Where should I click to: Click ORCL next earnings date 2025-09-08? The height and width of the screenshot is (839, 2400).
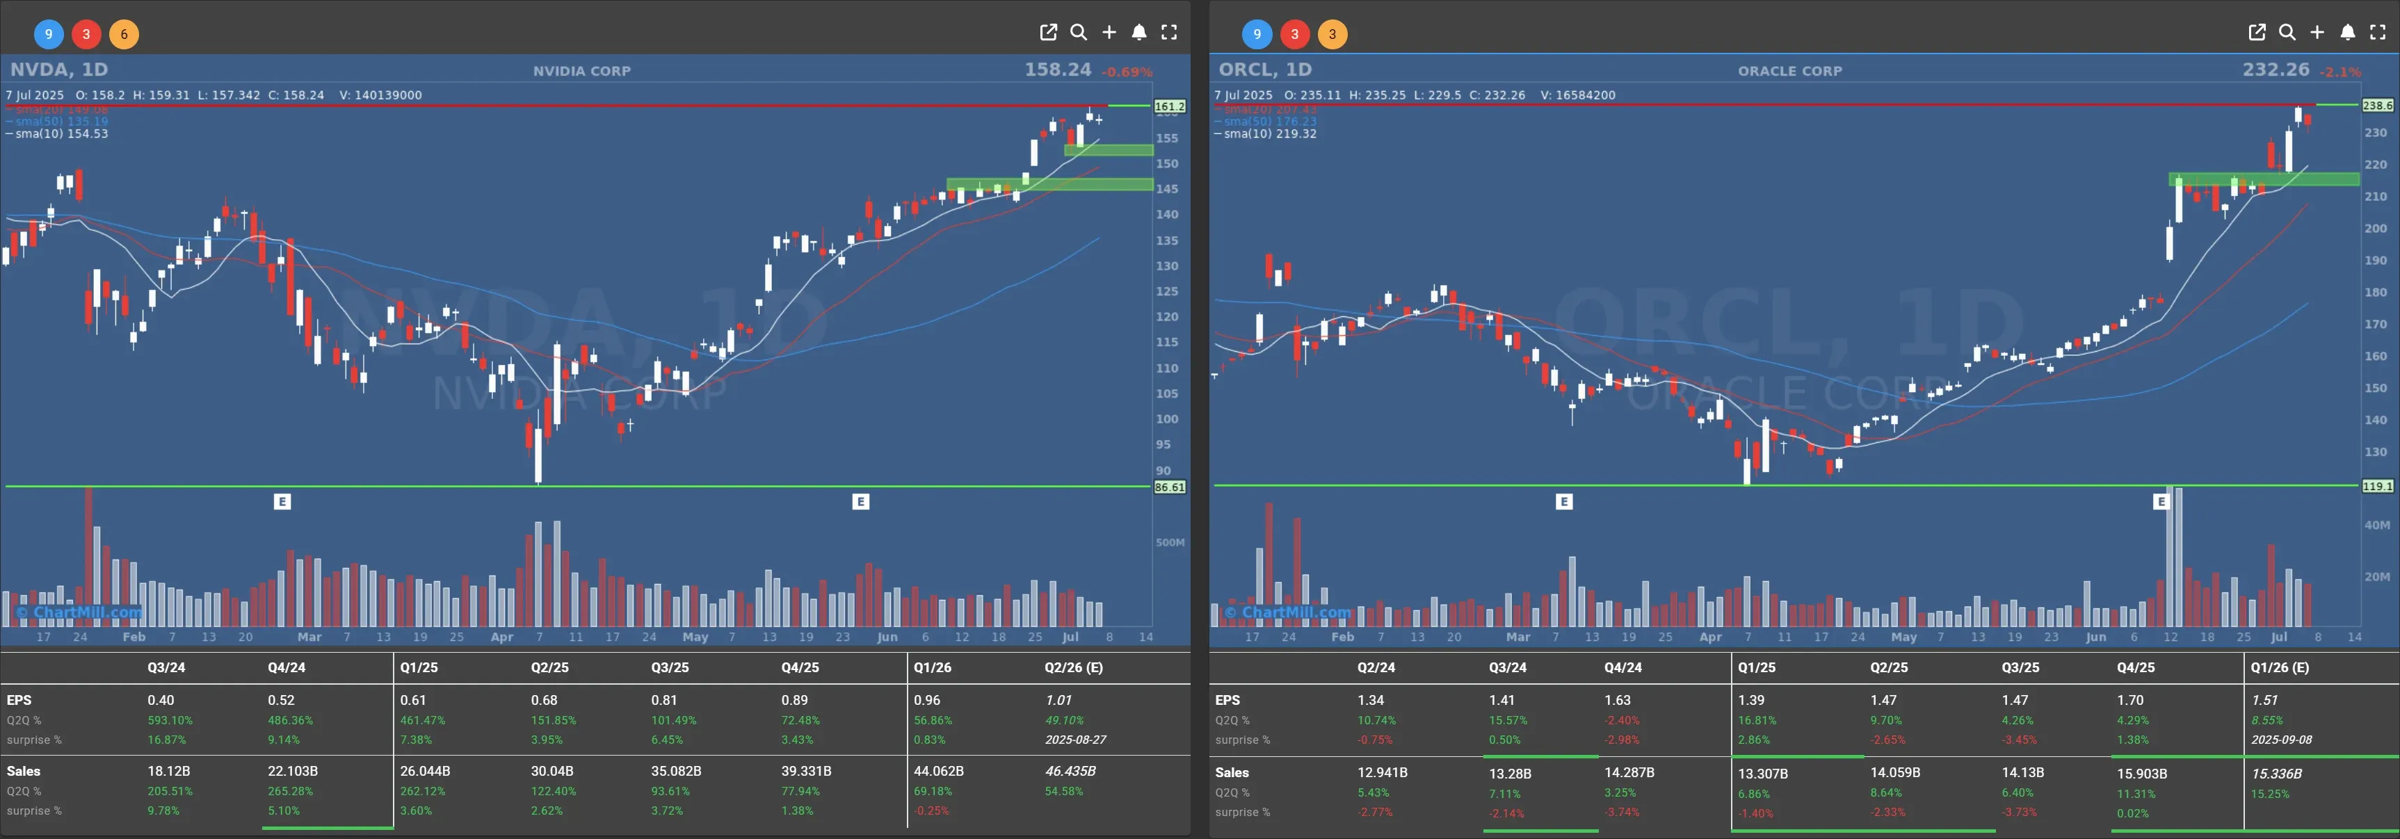2282,740
